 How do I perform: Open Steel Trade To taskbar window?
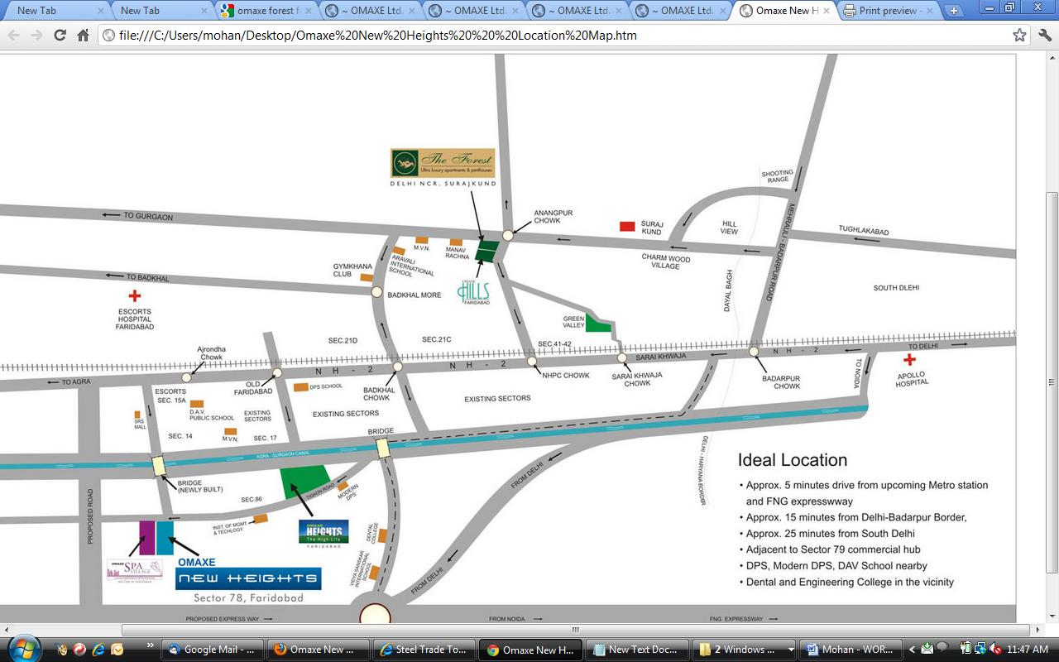(x=425, y=650)
